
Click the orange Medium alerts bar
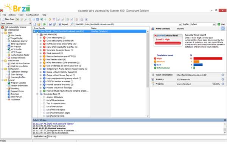(196, 62)
